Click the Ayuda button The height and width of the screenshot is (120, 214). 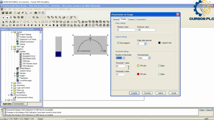174,93
